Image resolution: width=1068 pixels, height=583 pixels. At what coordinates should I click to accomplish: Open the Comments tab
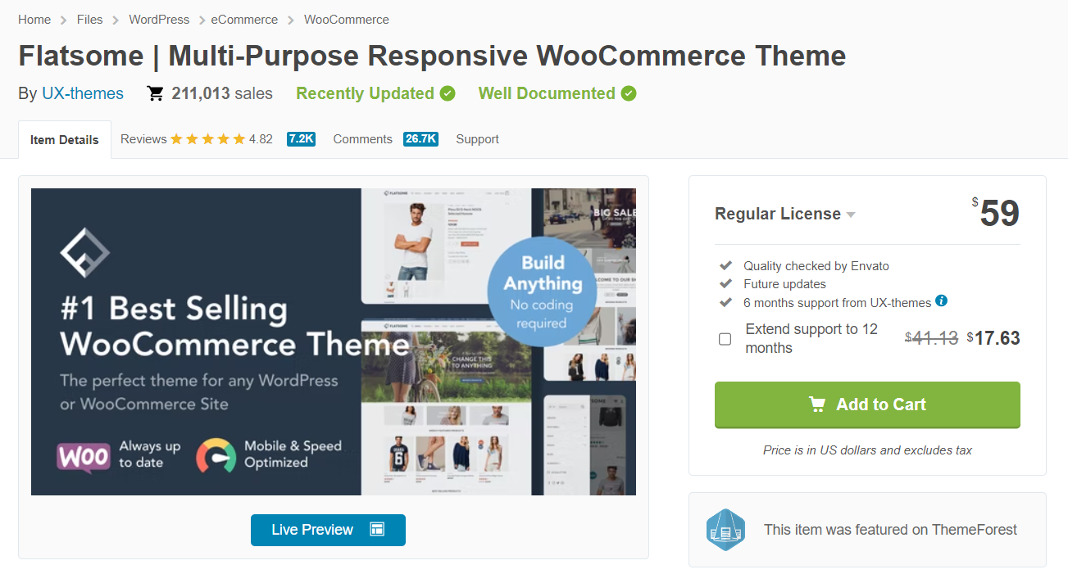[362, 139]
